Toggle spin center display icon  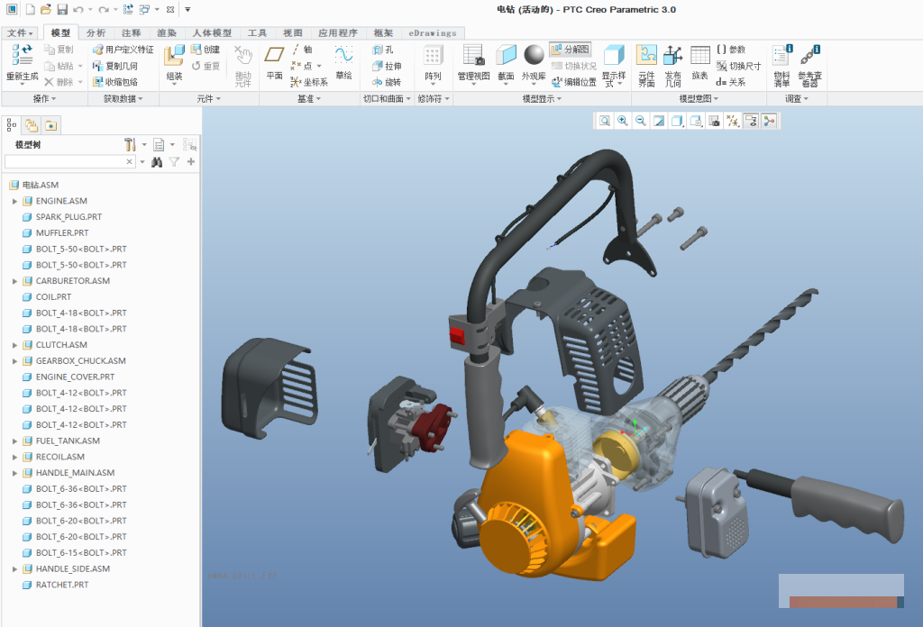(769, 121)
